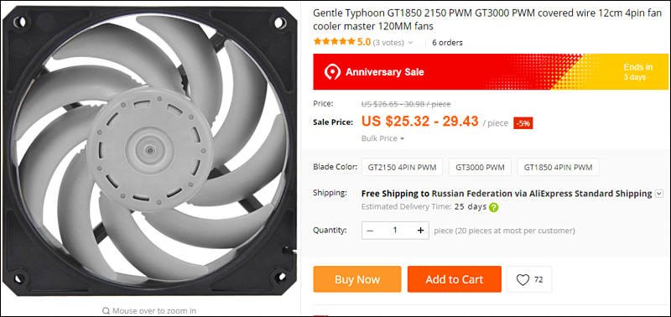This screenshot has width=671, height=317.
Task: Open the shipping method dropdown arrow
Action: click(x=659, y=194)
